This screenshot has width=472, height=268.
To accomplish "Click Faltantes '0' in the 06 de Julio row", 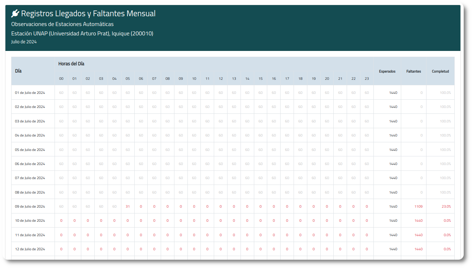I will 421,164.
